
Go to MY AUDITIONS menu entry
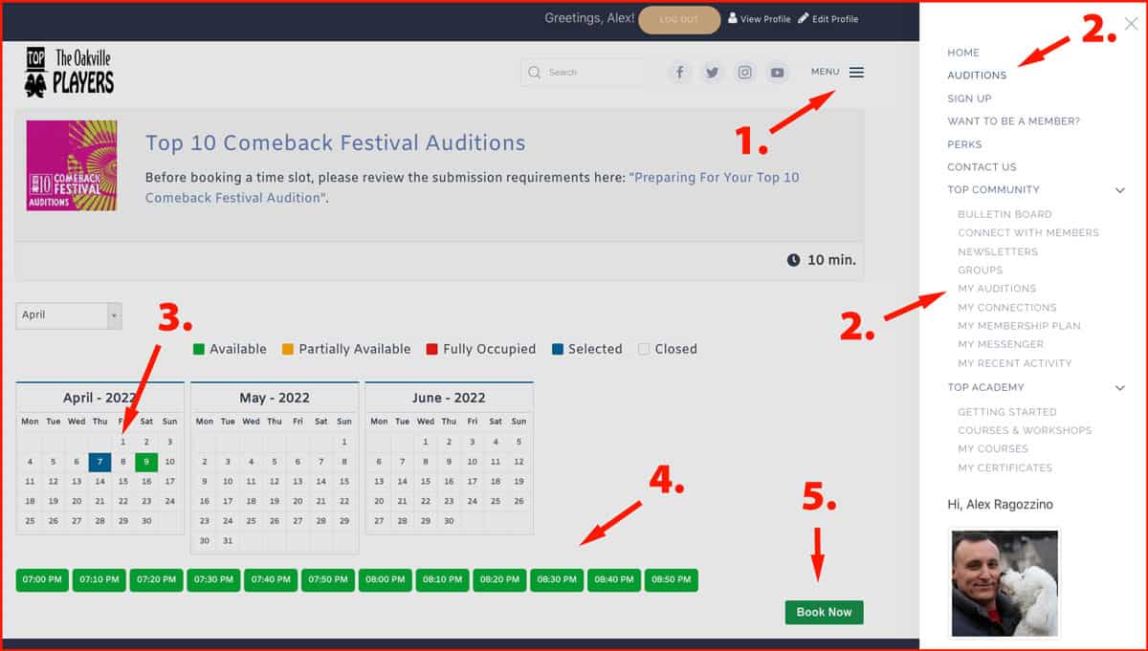[997, 289]
